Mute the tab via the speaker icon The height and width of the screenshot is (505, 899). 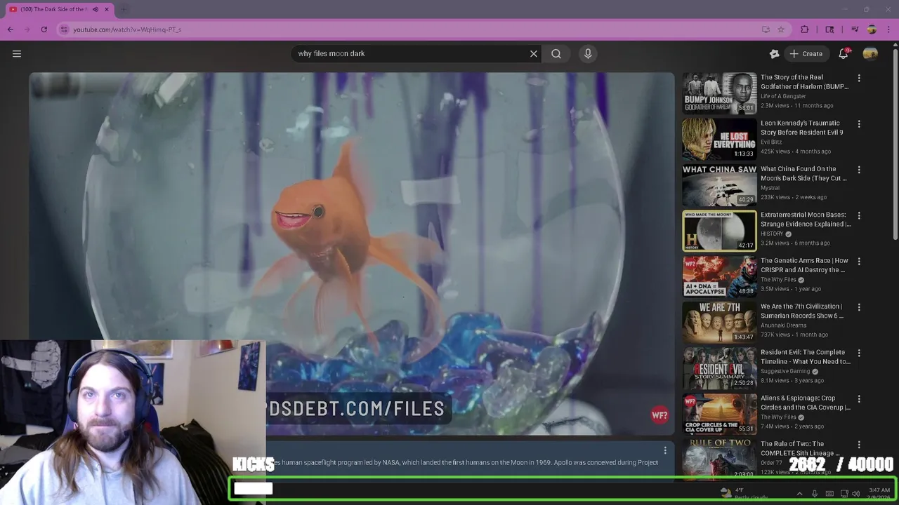point(96,9)
